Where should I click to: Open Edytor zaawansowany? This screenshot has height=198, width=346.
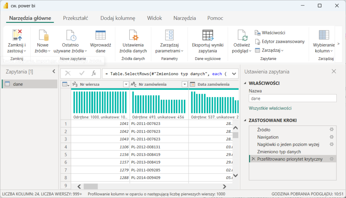pos(280,41)
